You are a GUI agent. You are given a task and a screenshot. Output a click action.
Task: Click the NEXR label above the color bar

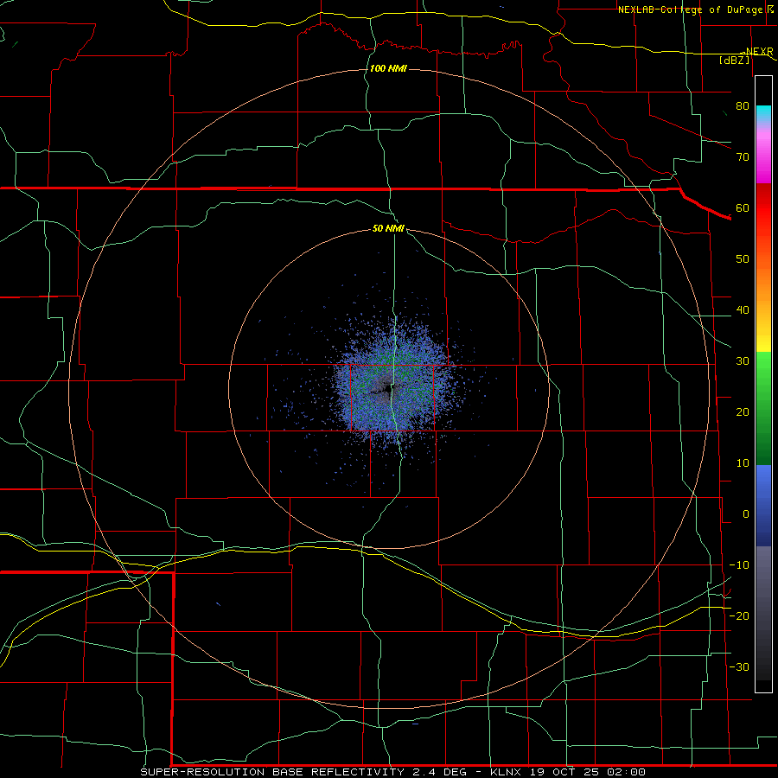[759, 52]
